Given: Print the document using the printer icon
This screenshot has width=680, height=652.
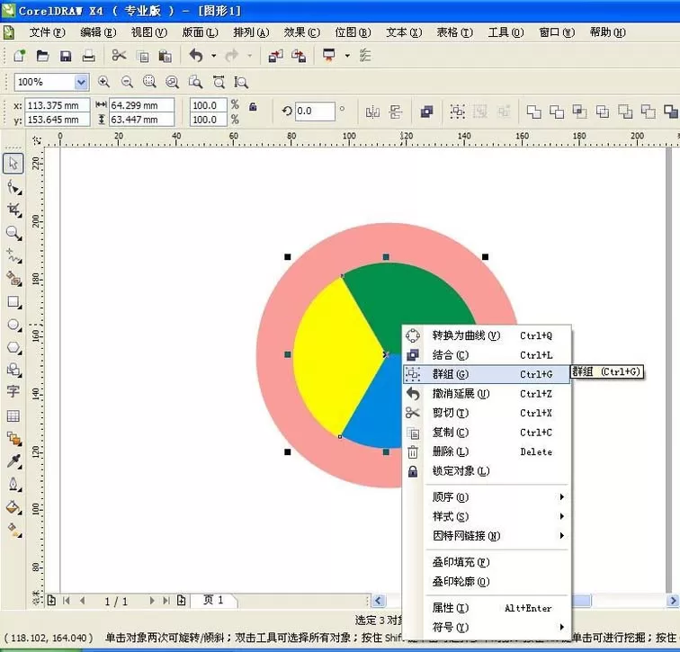Looking at the screenshot, I should [88, 56].
